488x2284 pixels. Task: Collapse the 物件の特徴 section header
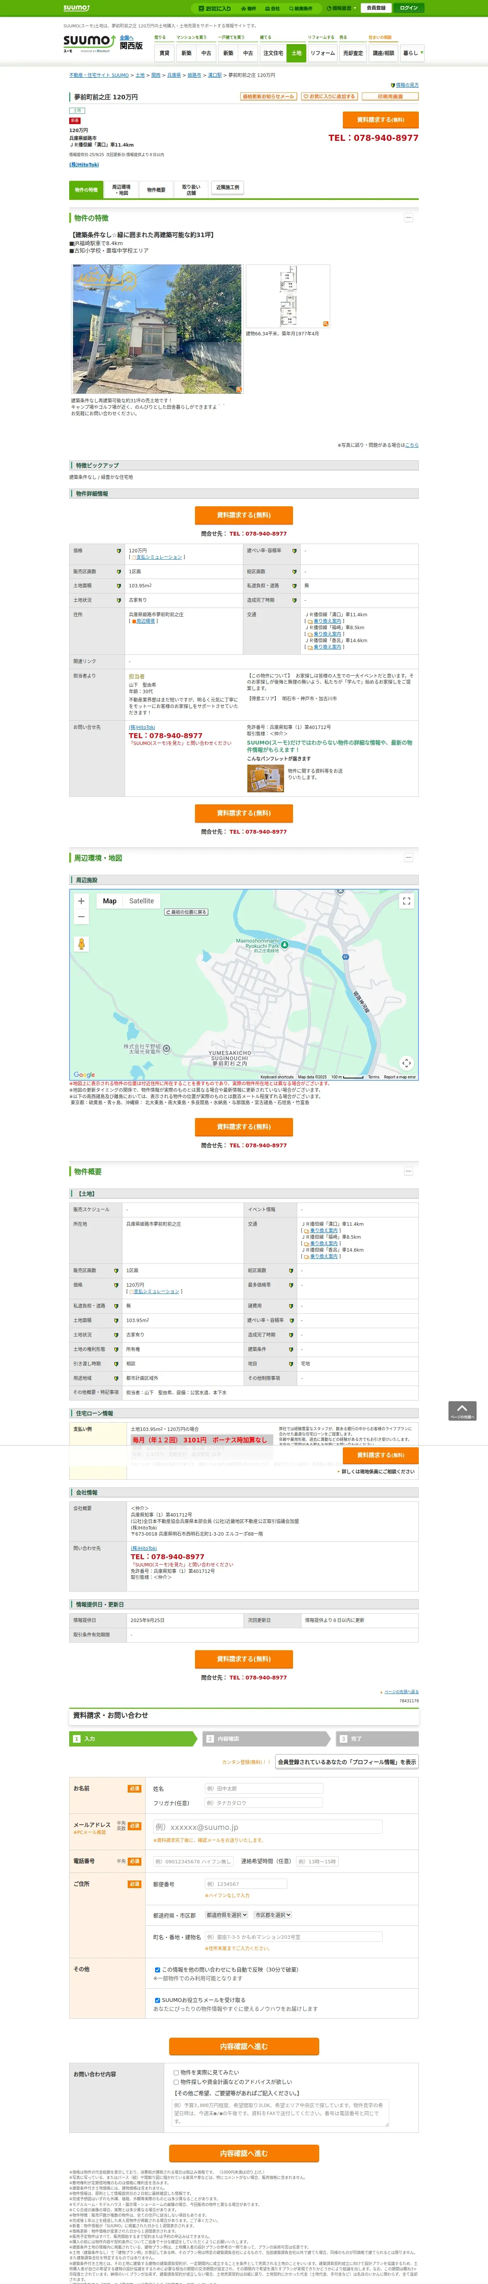tap(408, 218)
